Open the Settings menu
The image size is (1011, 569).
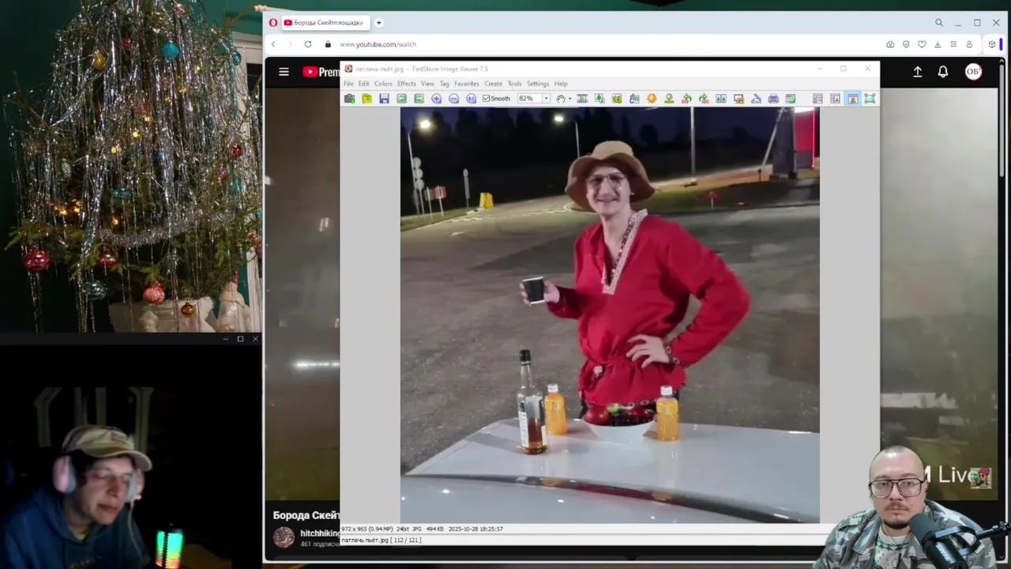537,84
